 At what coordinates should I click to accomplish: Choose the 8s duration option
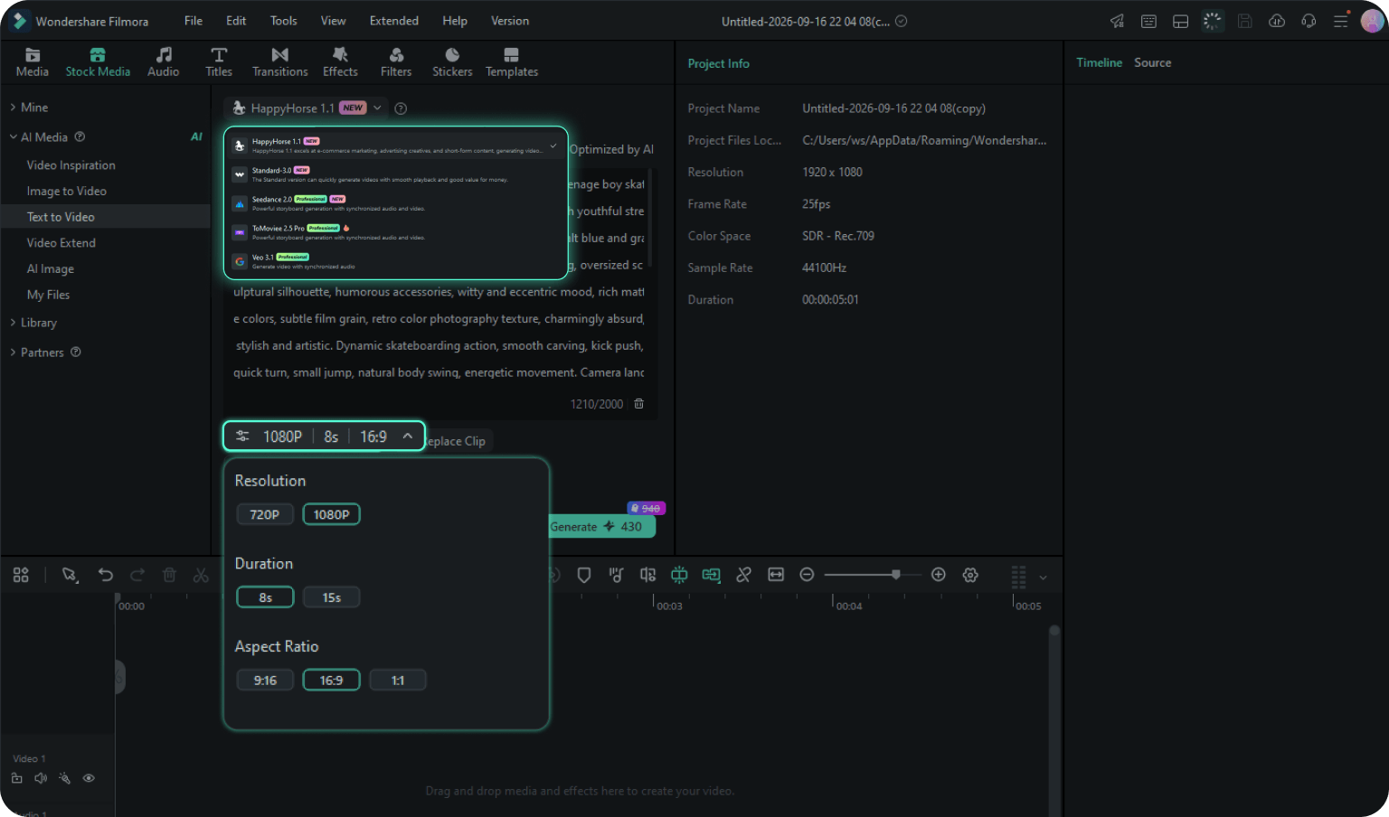[265, 597]
